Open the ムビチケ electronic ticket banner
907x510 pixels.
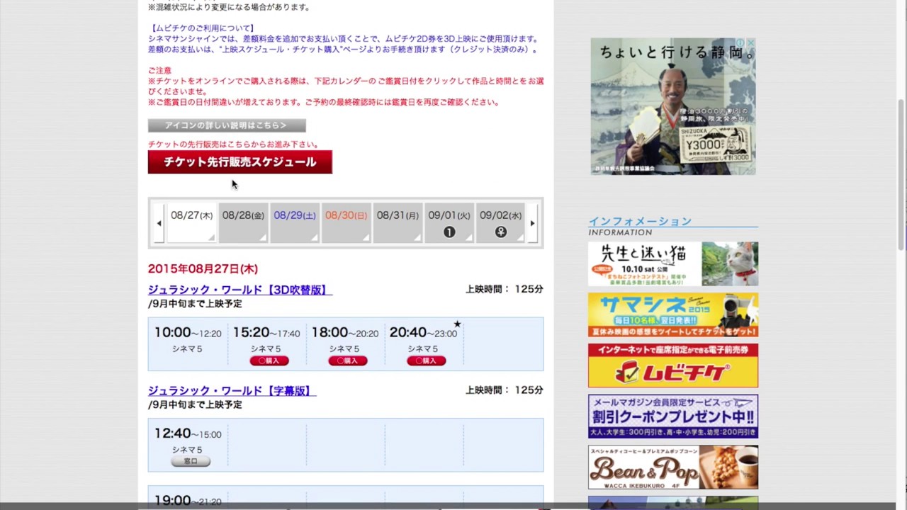click(673, 365)
